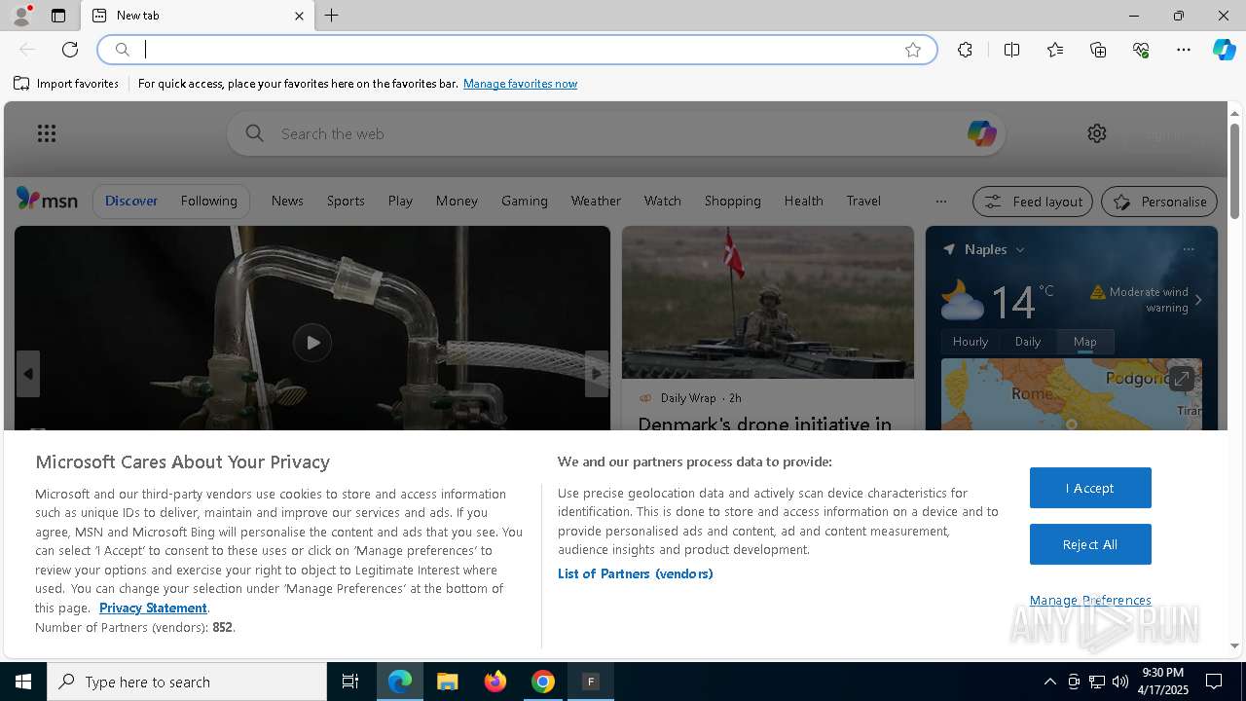Open the browser profile icon
This screenshot has width=1246, height=701.
[x=20, y=16]
